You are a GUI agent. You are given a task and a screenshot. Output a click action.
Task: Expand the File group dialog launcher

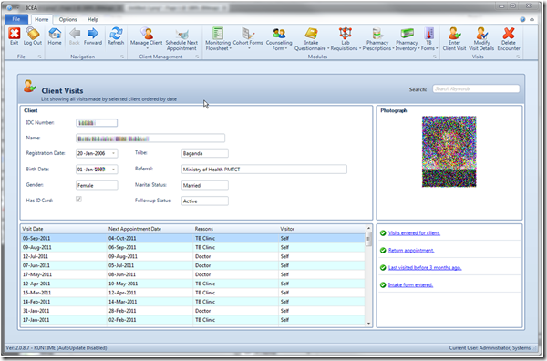tap(40, 57)
